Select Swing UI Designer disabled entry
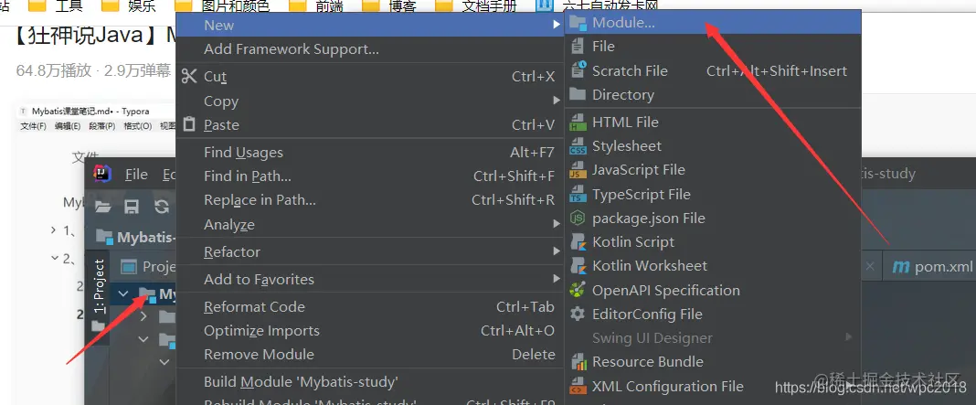The height and width of the screenshot is (405, 976). [712, 337]
